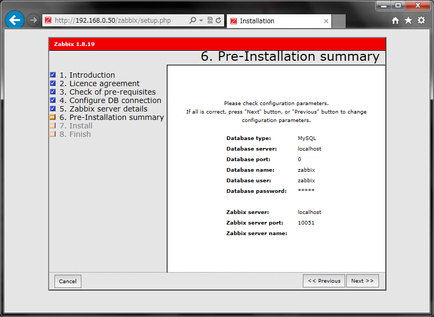Click the Database port value '0'
Screen dimensions: 434x317
pos(300,160)
